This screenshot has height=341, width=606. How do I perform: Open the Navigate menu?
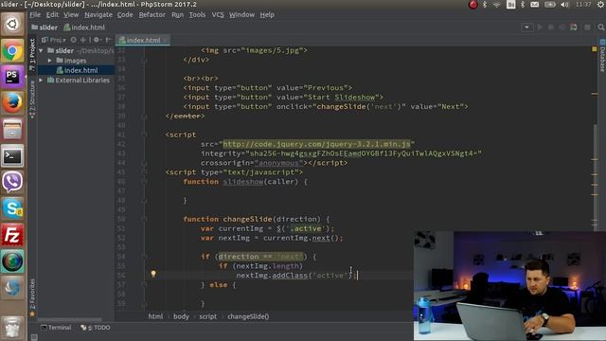pyautogui.click(x=98, y=15)
